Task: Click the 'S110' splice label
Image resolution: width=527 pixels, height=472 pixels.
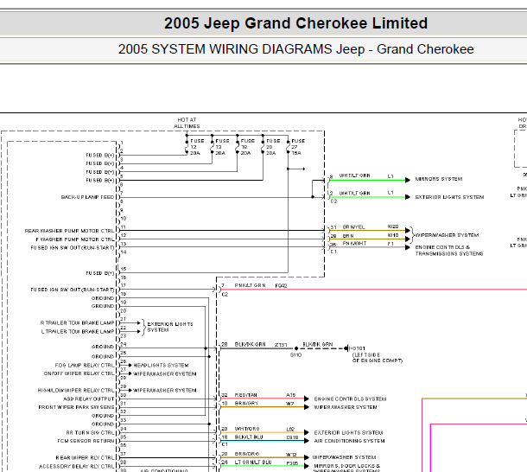Action: [x=295, y=355]
